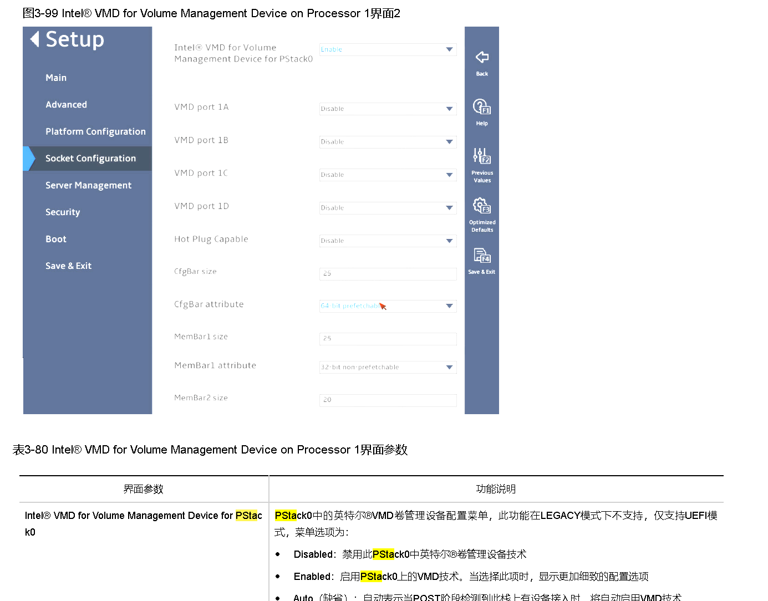
Task: Expand the CfgBar attribute dropdown
Action: pos(388,306)
